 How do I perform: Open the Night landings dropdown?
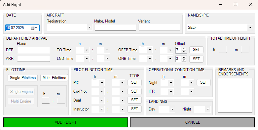tap(208, 109)
